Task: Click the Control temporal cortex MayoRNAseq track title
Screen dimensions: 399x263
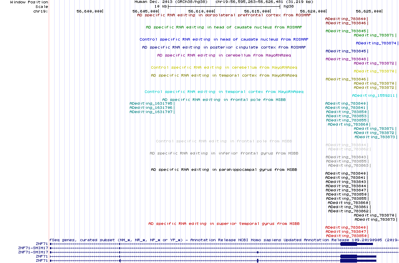Action: click(x=224, y=92)
